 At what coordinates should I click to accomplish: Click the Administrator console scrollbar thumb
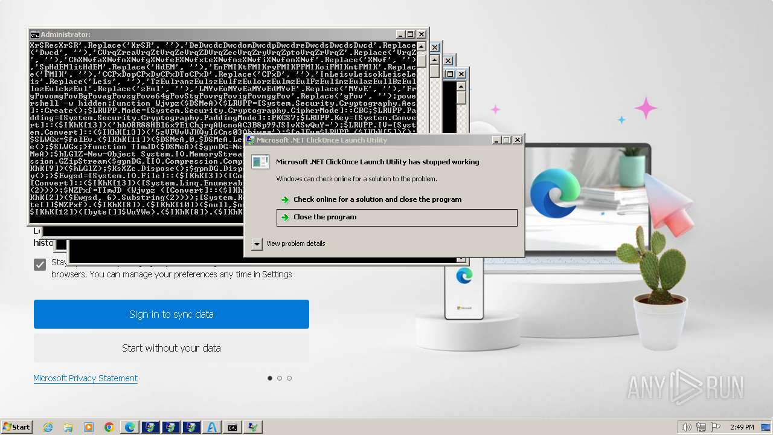tap(421, 60)
